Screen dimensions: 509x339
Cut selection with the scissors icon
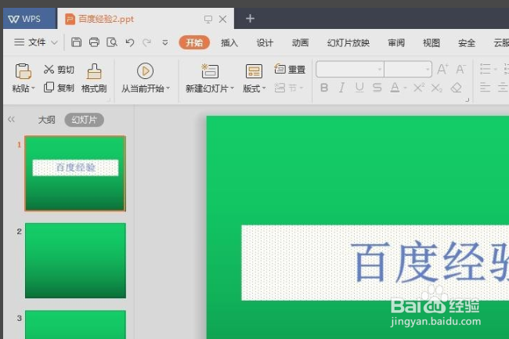pos(49,69)
